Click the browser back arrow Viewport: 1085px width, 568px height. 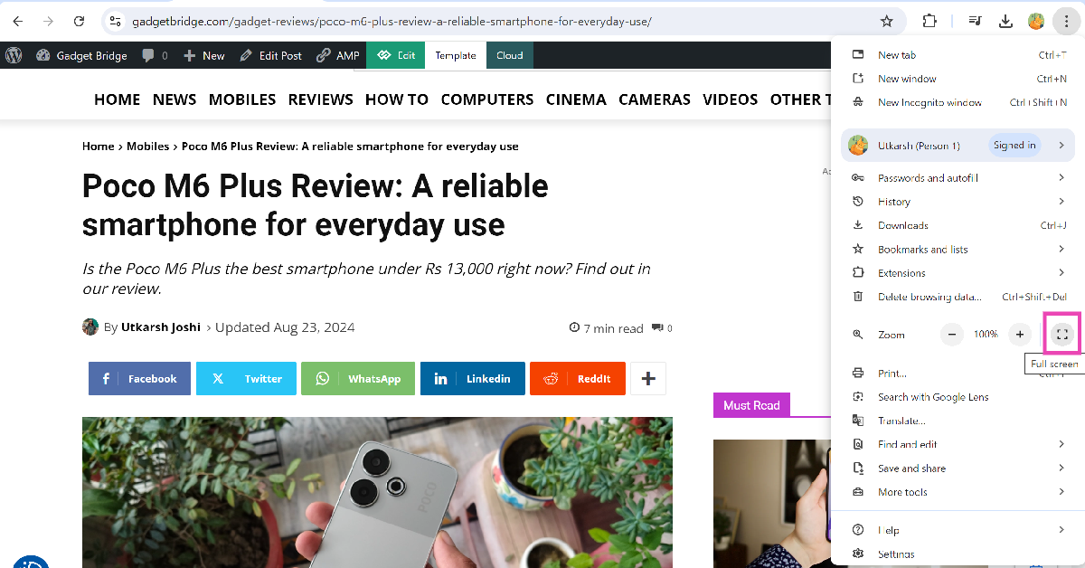pos(17,21)
